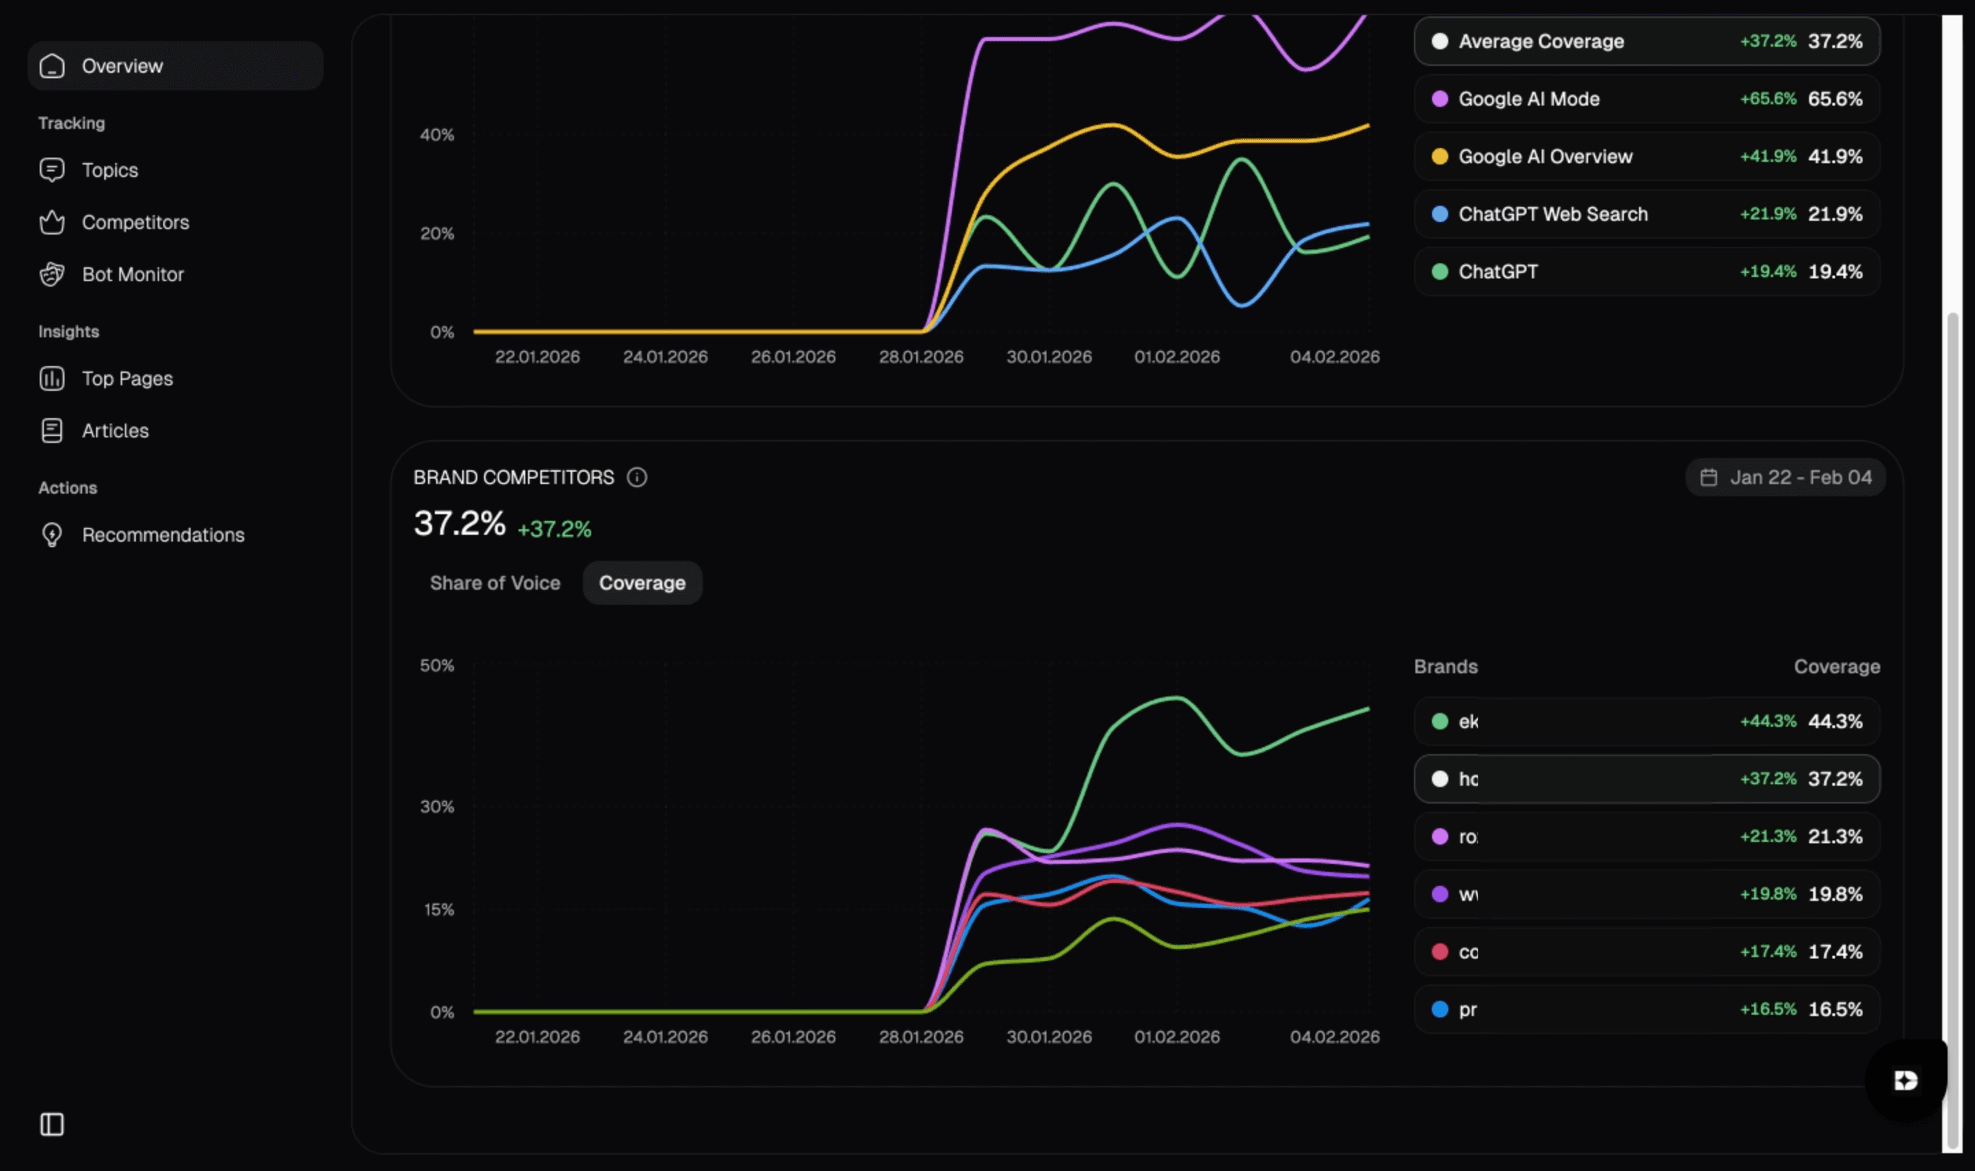Select the Coverage tab

[x=643, y=582]
